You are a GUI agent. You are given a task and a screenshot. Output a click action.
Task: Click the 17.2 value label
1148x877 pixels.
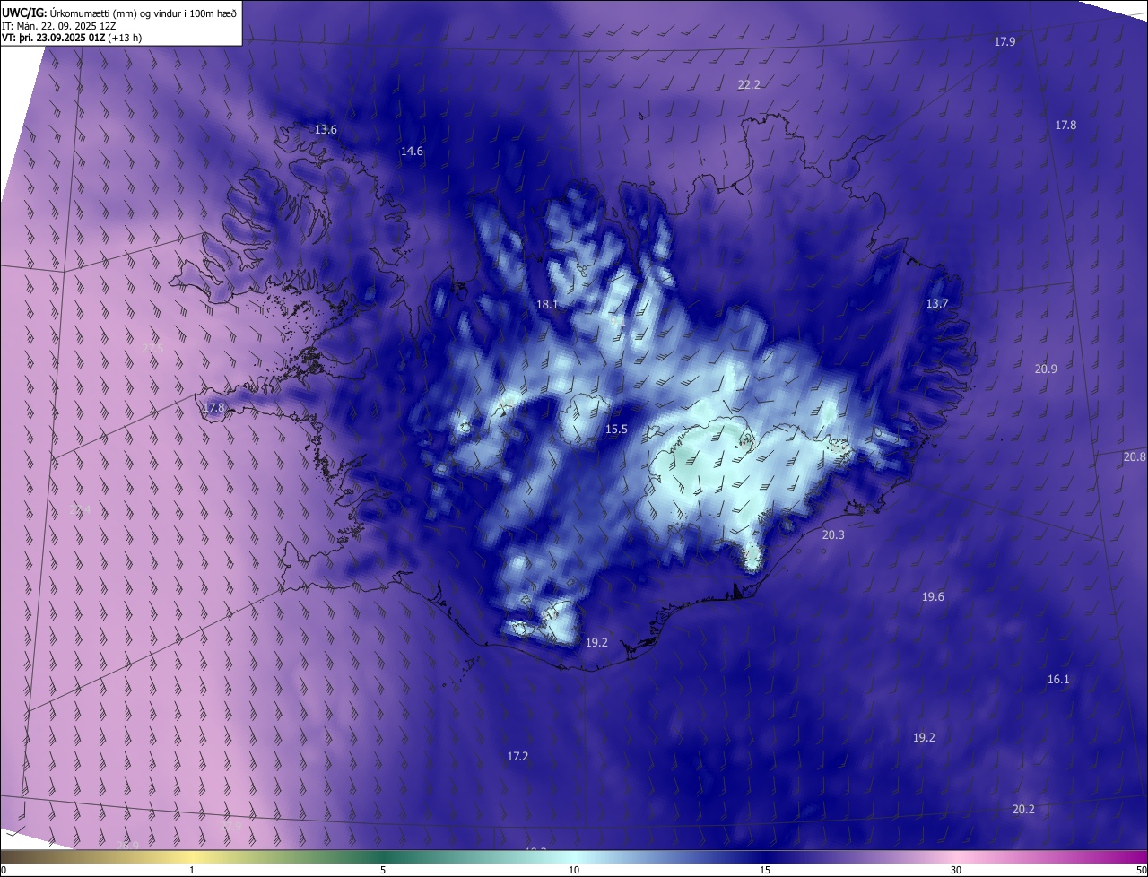tap(517, 756)
